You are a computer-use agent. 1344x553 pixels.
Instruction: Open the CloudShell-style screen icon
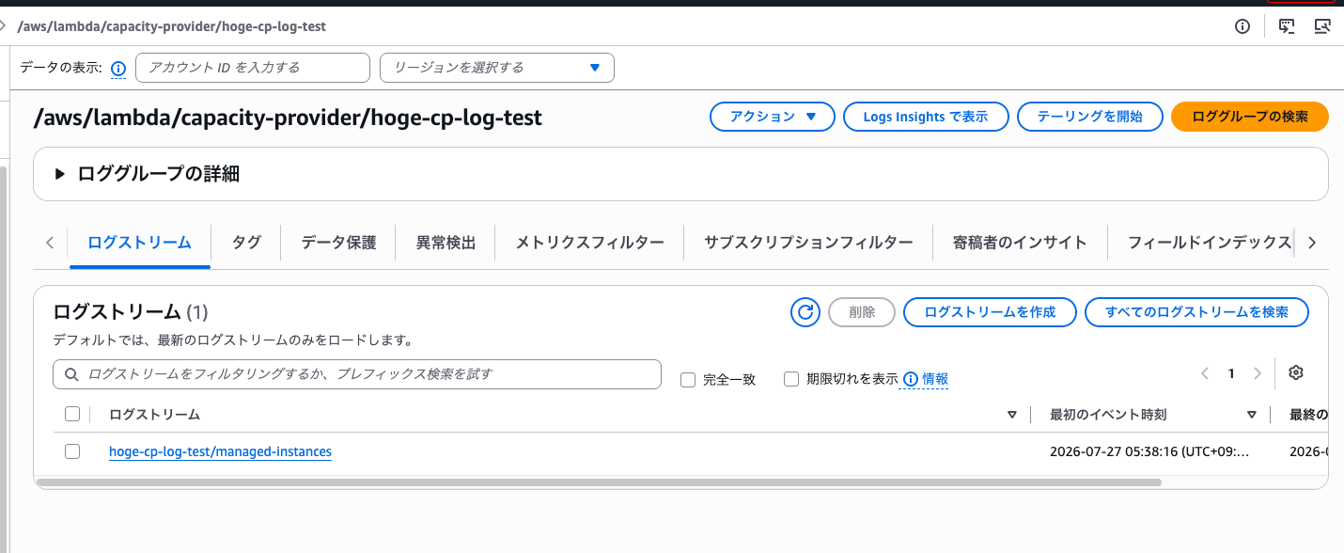(x=1288, y=26)
